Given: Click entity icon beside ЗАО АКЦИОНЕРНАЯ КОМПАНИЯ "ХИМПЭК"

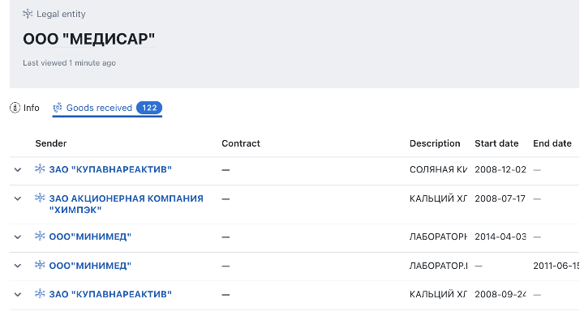Looking at the screenshot, I should [x=40, y=198].
